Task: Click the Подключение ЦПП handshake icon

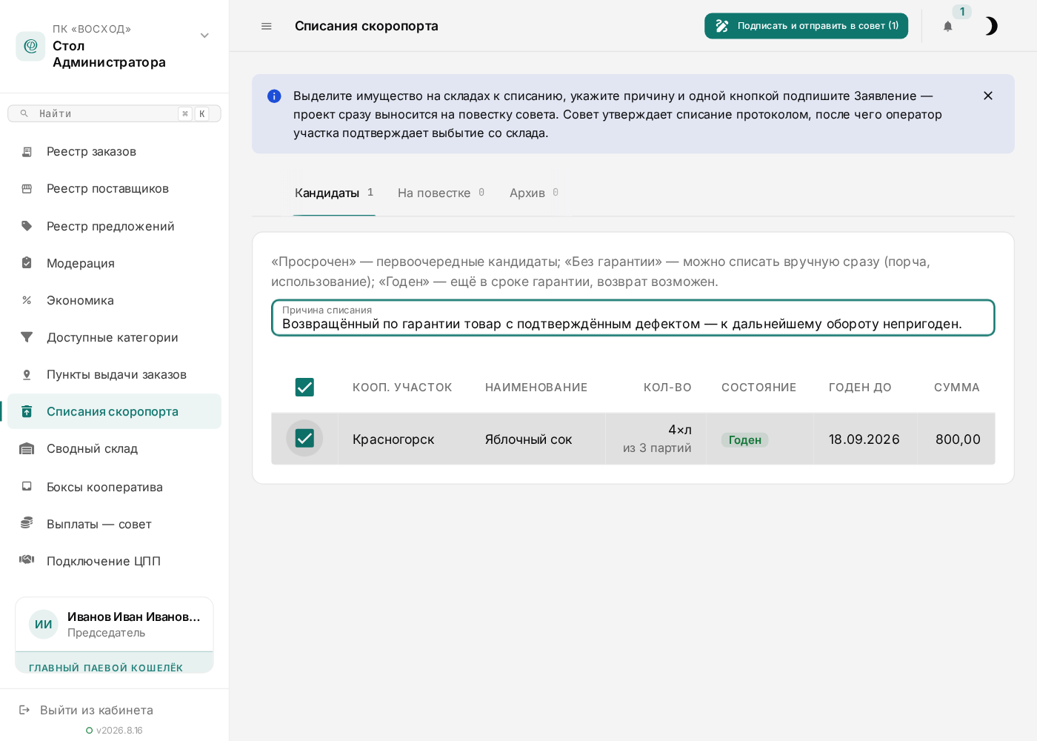Action: 27,560
